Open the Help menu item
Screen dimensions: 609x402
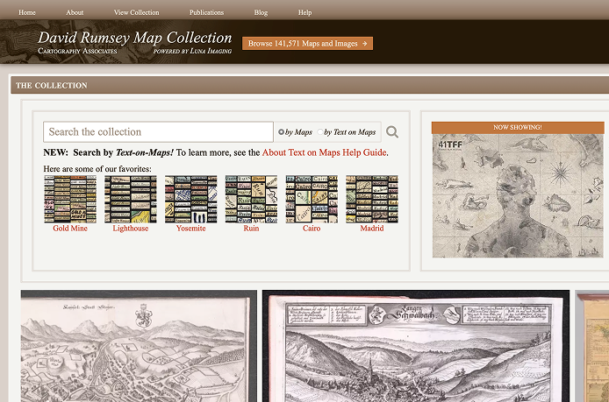point(304,12)
